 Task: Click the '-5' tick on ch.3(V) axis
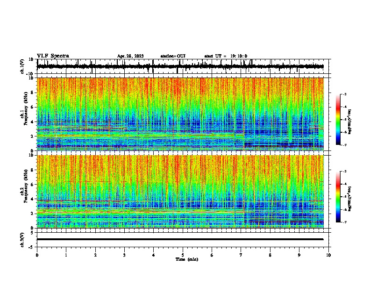(x=32, y=247)
